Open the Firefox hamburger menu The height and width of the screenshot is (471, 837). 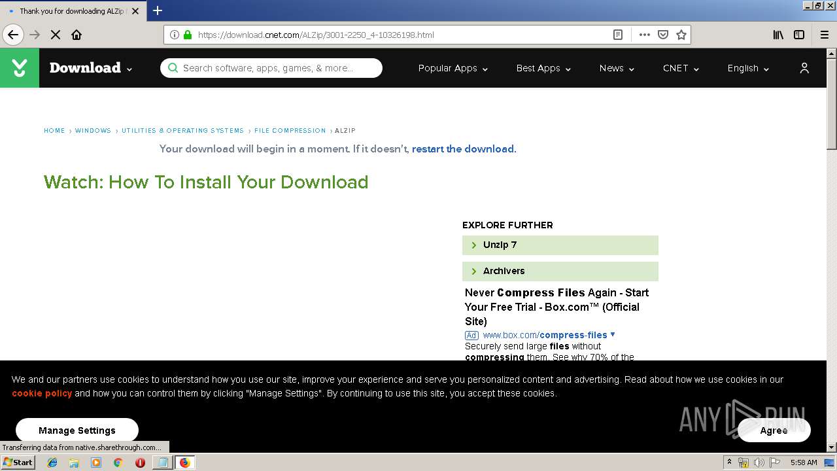825,35
